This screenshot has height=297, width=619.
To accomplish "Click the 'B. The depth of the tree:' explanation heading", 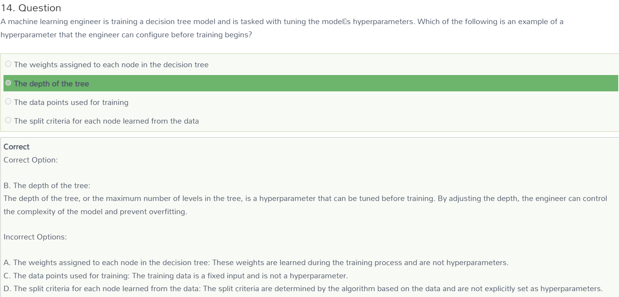I will pos(47,185).
